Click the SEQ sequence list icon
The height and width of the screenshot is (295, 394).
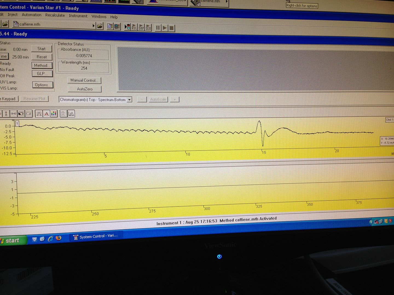pyautogui.click(x=148, y=28)
